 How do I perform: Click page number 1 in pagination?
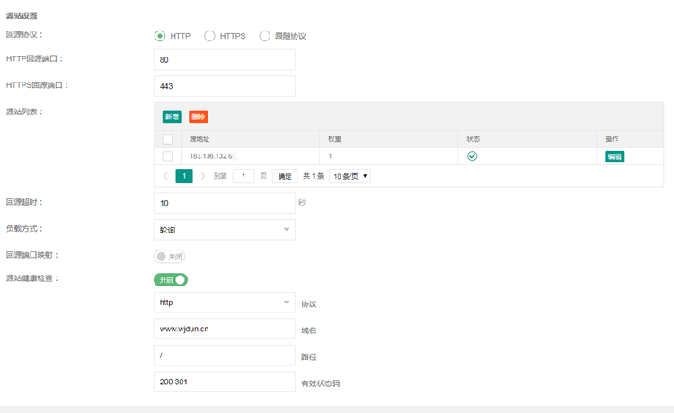pos(184,177)
